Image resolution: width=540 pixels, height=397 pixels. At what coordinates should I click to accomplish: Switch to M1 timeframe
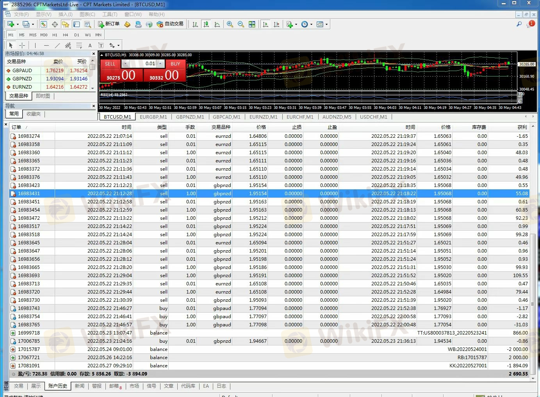click(11, 35)
